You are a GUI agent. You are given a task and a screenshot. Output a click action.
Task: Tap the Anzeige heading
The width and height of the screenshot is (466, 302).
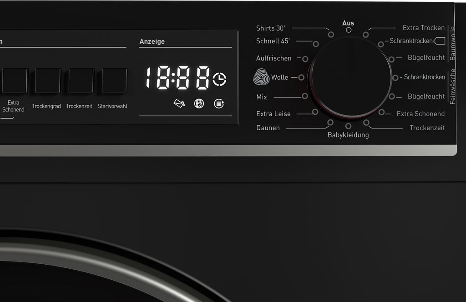(152, 41)
